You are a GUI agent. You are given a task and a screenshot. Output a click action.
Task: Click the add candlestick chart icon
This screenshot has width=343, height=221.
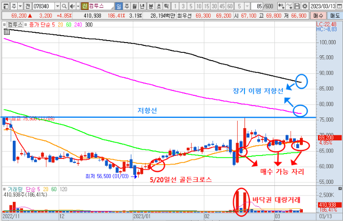click(281, 6)
